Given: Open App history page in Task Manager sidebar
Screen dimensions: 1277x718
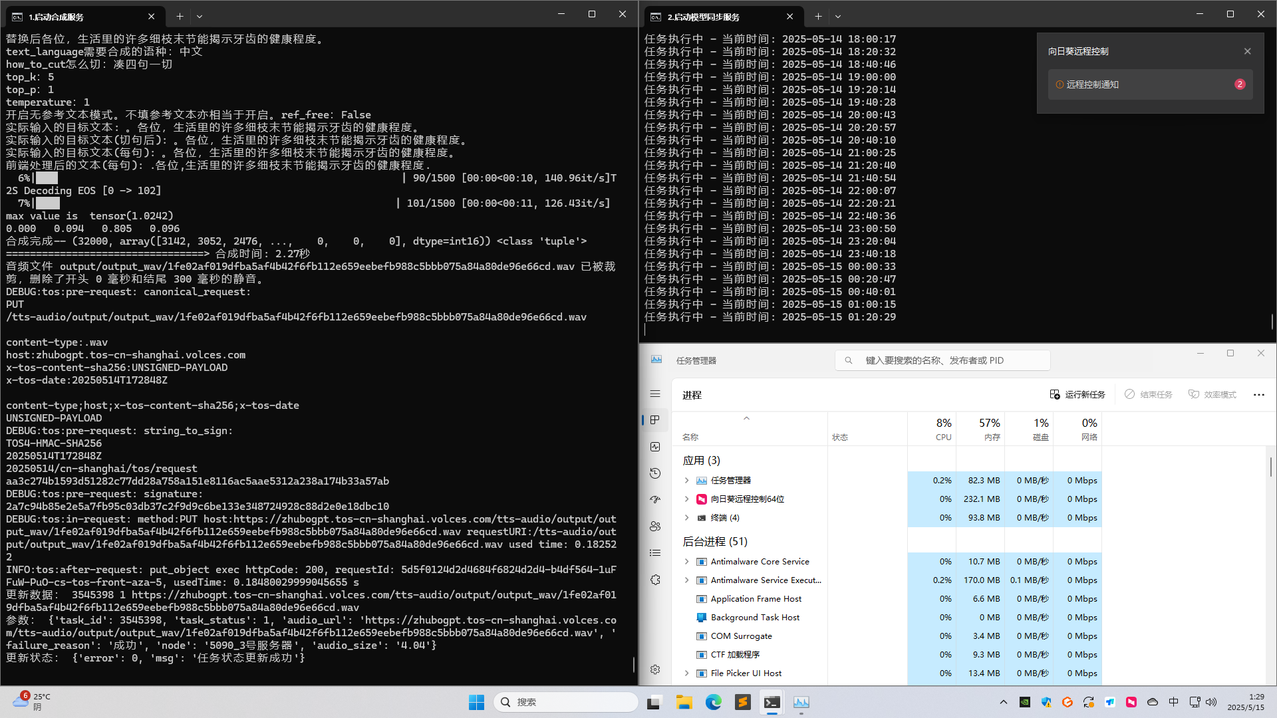Looking at the screenshot, I should click(x=655, y=473).
